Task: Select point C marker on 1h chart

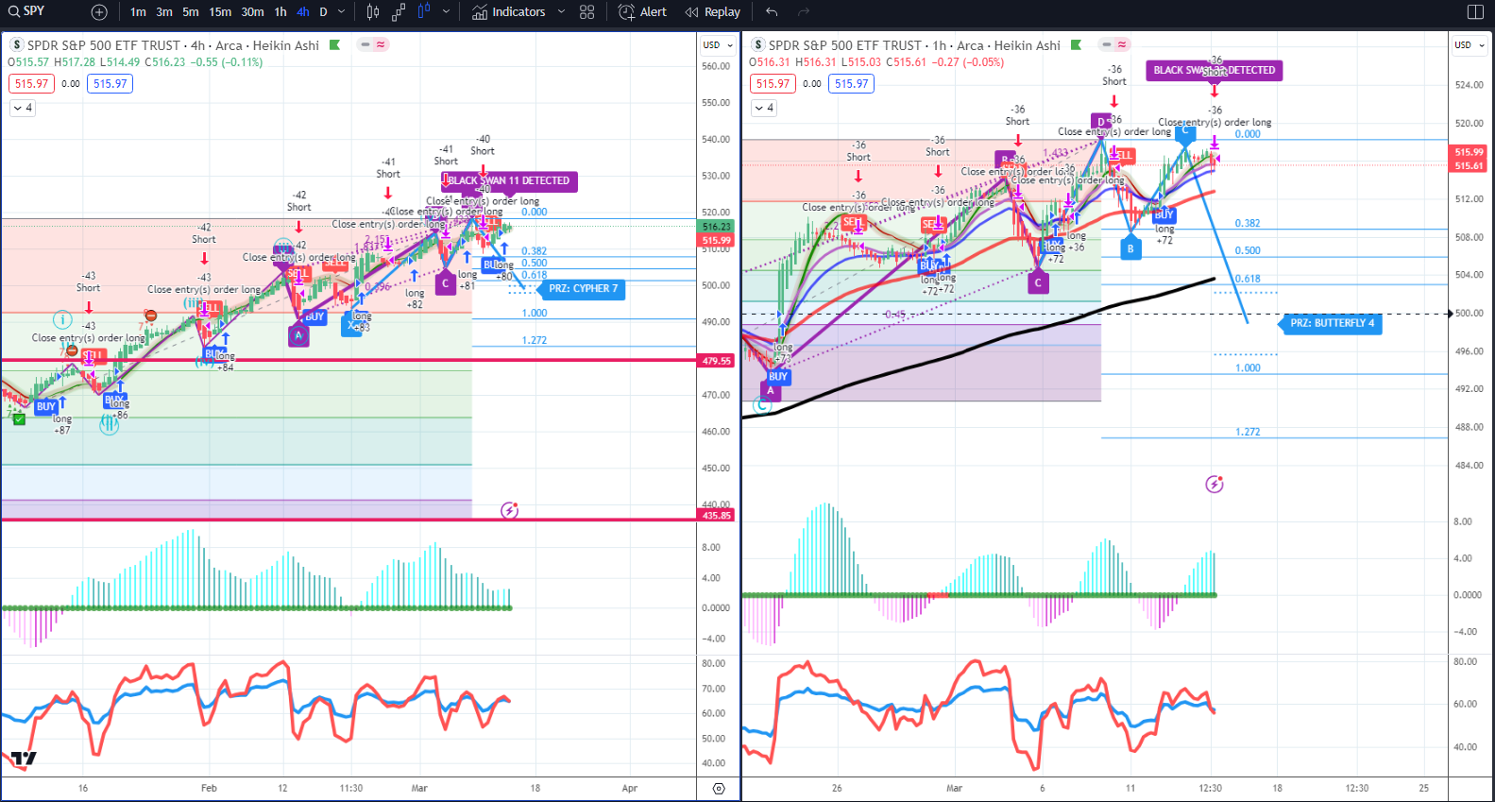Action: coord(1038,282)
